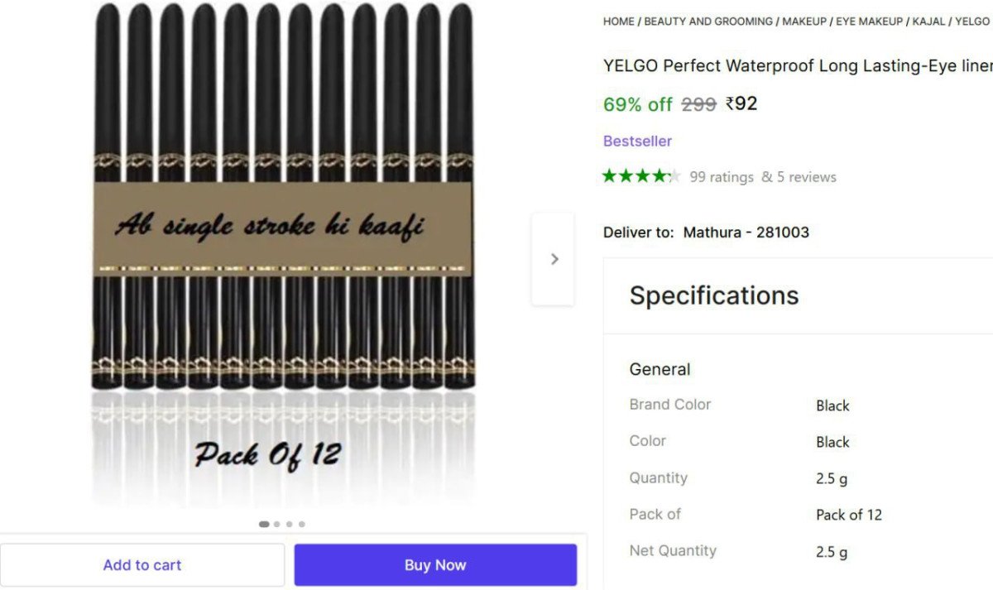
Task: Open the KAJAL breadcrumb link
Action: point(928,22)
